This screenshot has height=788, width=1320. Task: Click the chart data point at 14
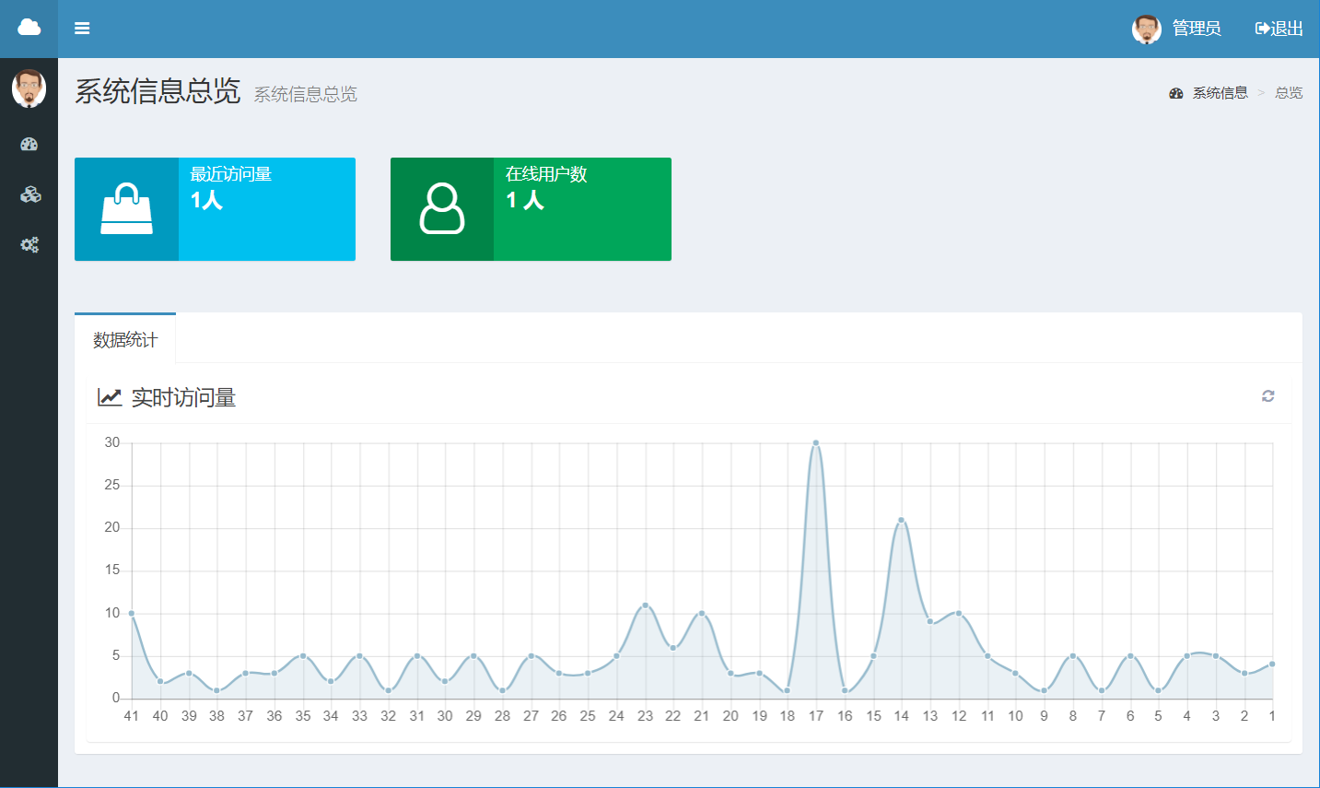pos(901,521)
